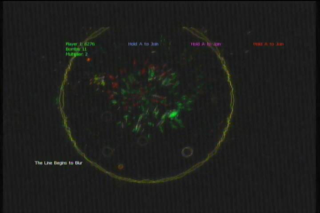Select the red Hold A to Join prompt
Viewport: 320px width, 213px height.
pos(268,44)
